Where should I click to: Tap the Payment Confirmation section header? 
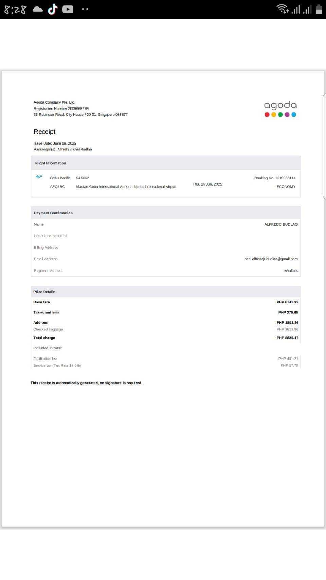(53, 213)
